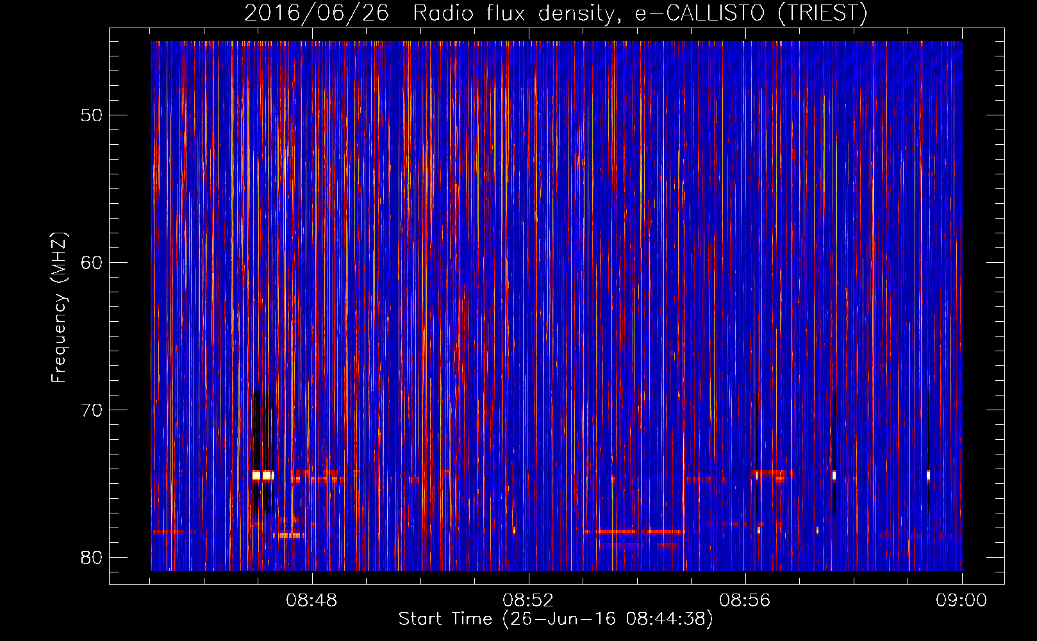Click the 08:52 time tick label
The image size is (1037, 641).
pos(528,601)
